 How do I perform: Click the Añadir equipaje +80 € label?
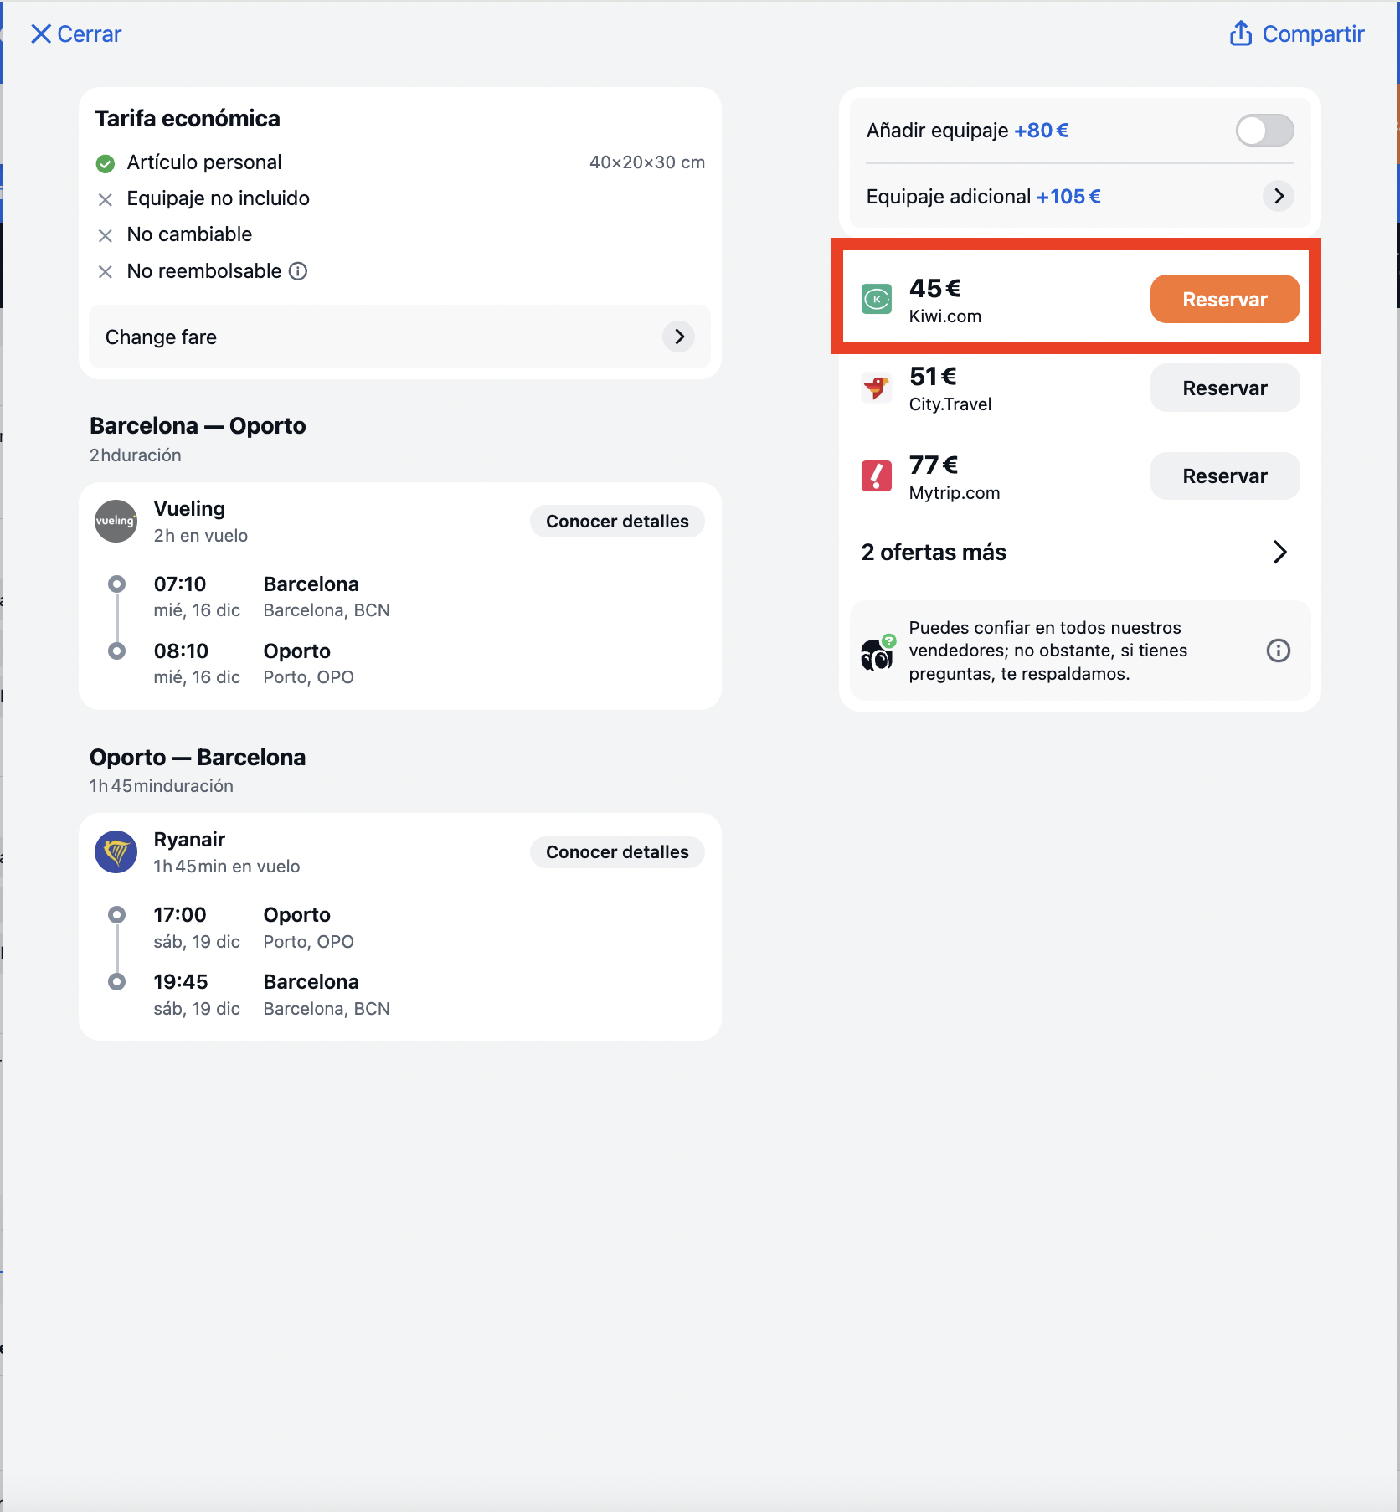[x=967, y=131]
